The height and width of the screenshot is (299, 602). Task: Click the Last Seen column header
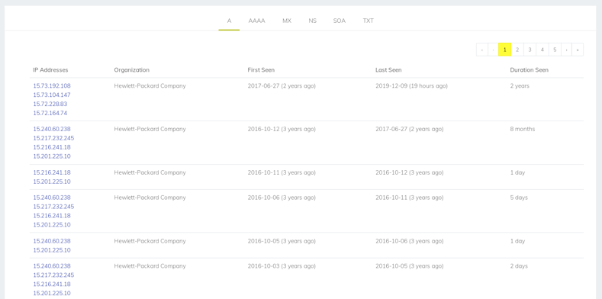(x=388, y=70)
